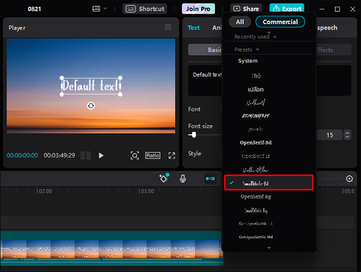Screen dimensions: 361x272
Task: Click the Play button in the player
Action: tap(101, 155)
